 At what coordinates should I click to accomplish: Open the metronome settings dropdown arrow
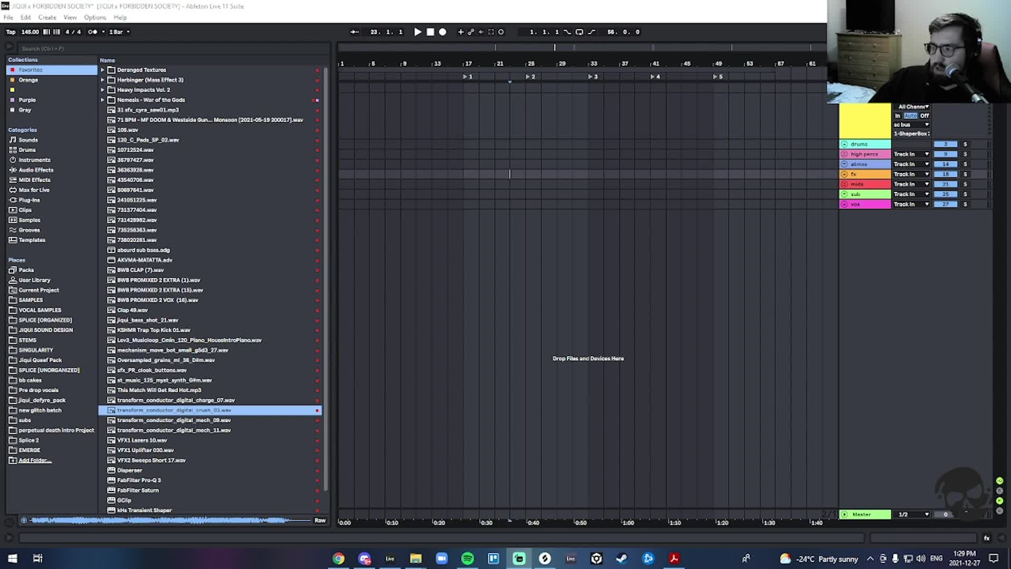point(103,32)
